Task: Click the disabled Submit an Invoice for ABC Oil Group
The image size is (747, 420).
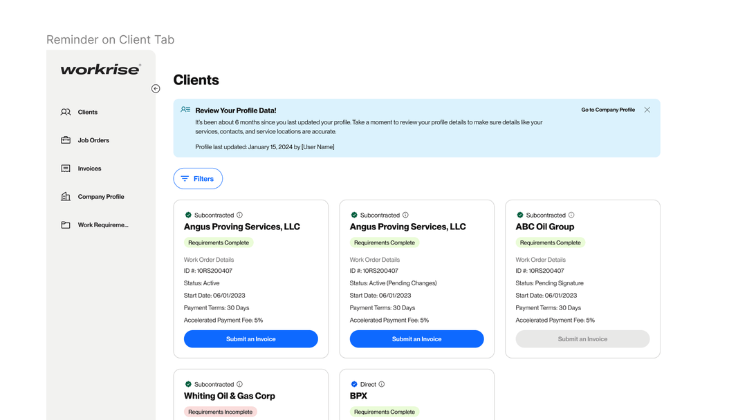Action: point(582,339)
